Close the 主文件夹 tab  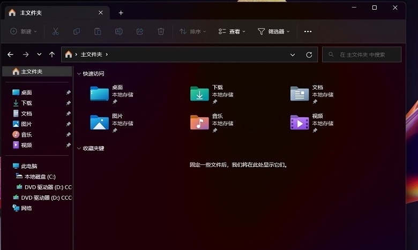(101, 12)
